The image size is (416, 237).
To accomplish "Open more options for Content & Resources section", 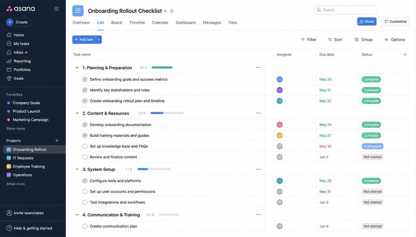I will (258, 113).
